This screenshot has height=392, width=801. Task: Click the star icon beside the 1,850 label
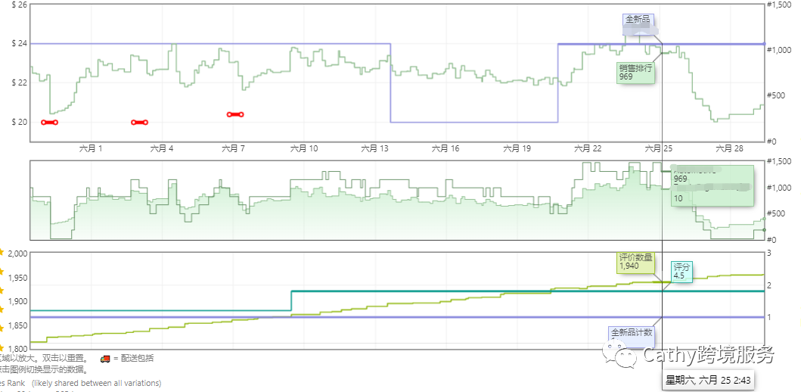click(x=2, y=326)
